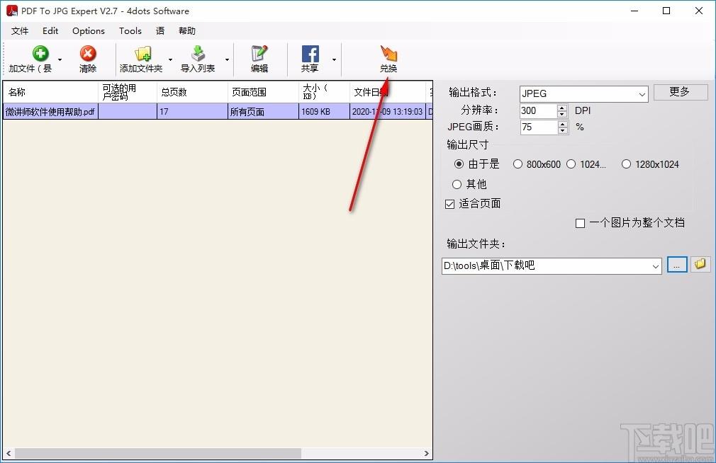Select the 由于是 size radio button
Viewport: 716px width, 463px height.
point(459,164)
